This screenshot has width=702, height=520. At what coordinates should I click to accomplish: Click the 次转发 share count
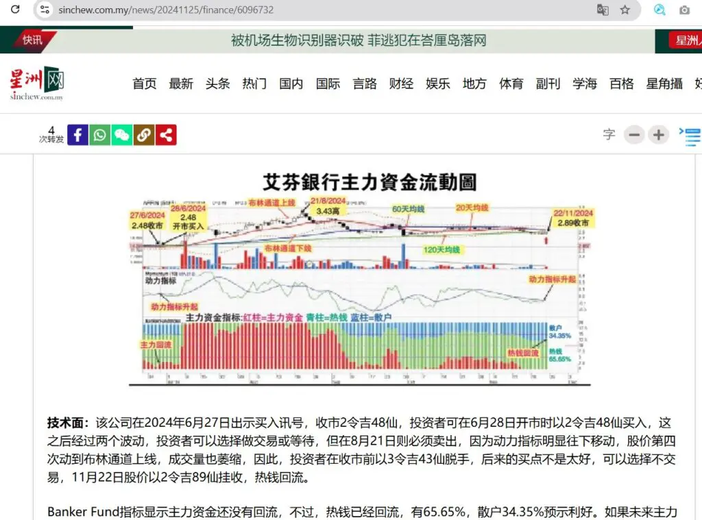(x=51, y=135)
